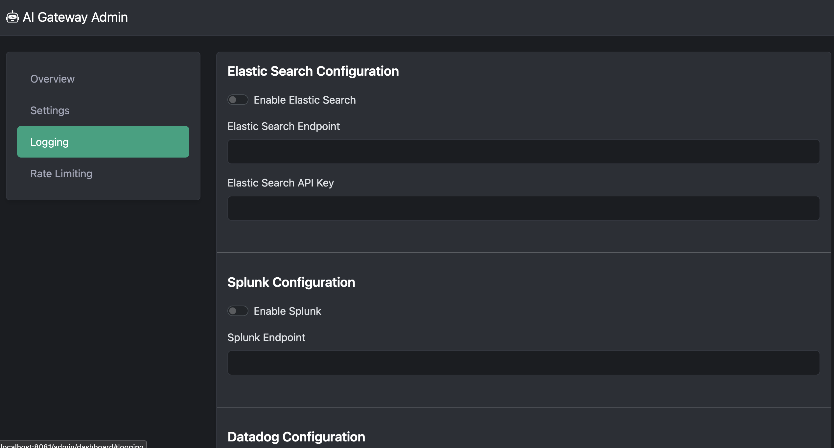
Task: Open the Rate Limiting section
Action: click(61, 174)
